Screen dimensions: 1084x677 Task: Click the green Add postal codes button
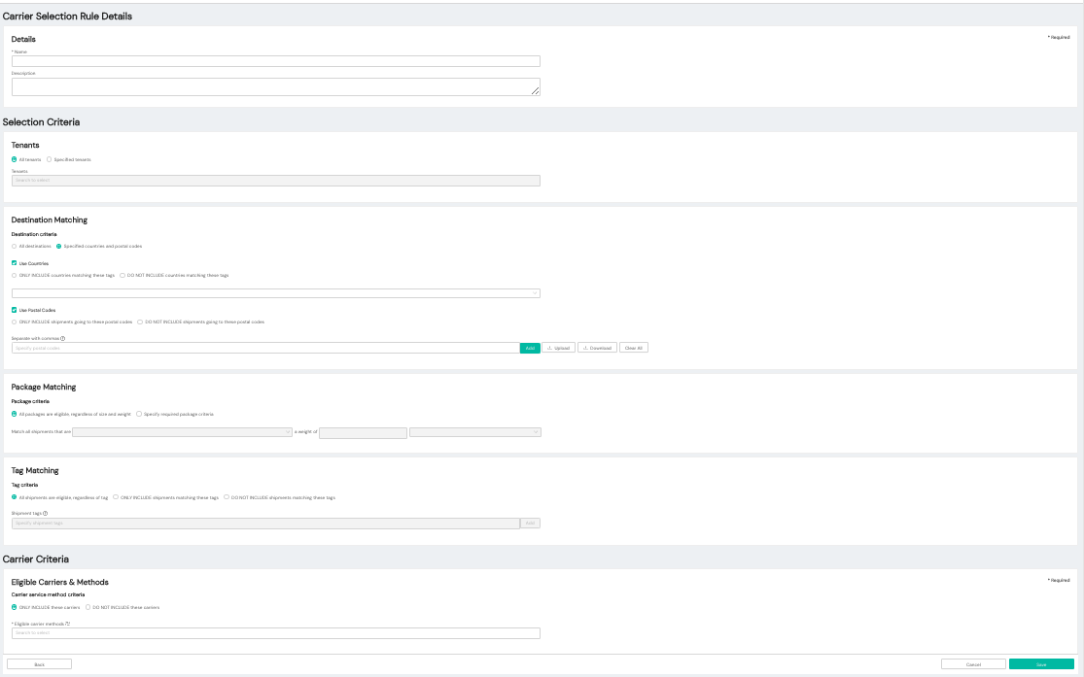(x=530, y=348)
